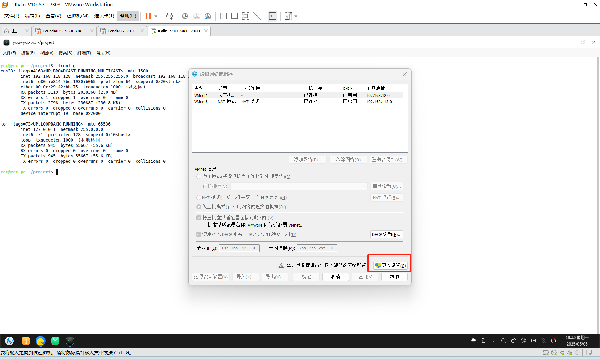Toggle connect host virtual adapter checkbox

click(199, 218)
